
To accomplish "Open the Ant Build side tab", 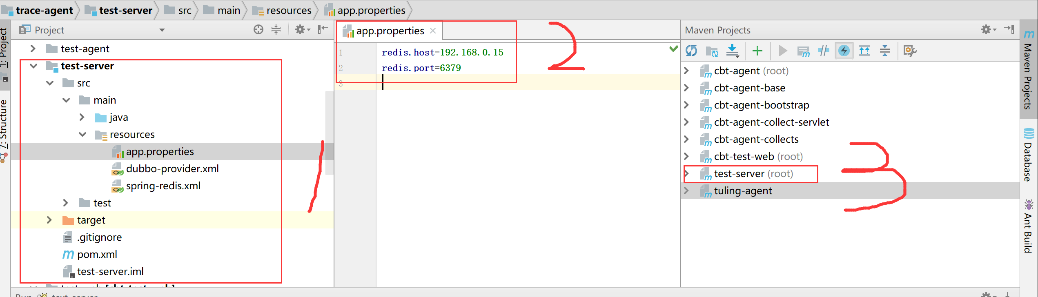I will (1029, 226).
